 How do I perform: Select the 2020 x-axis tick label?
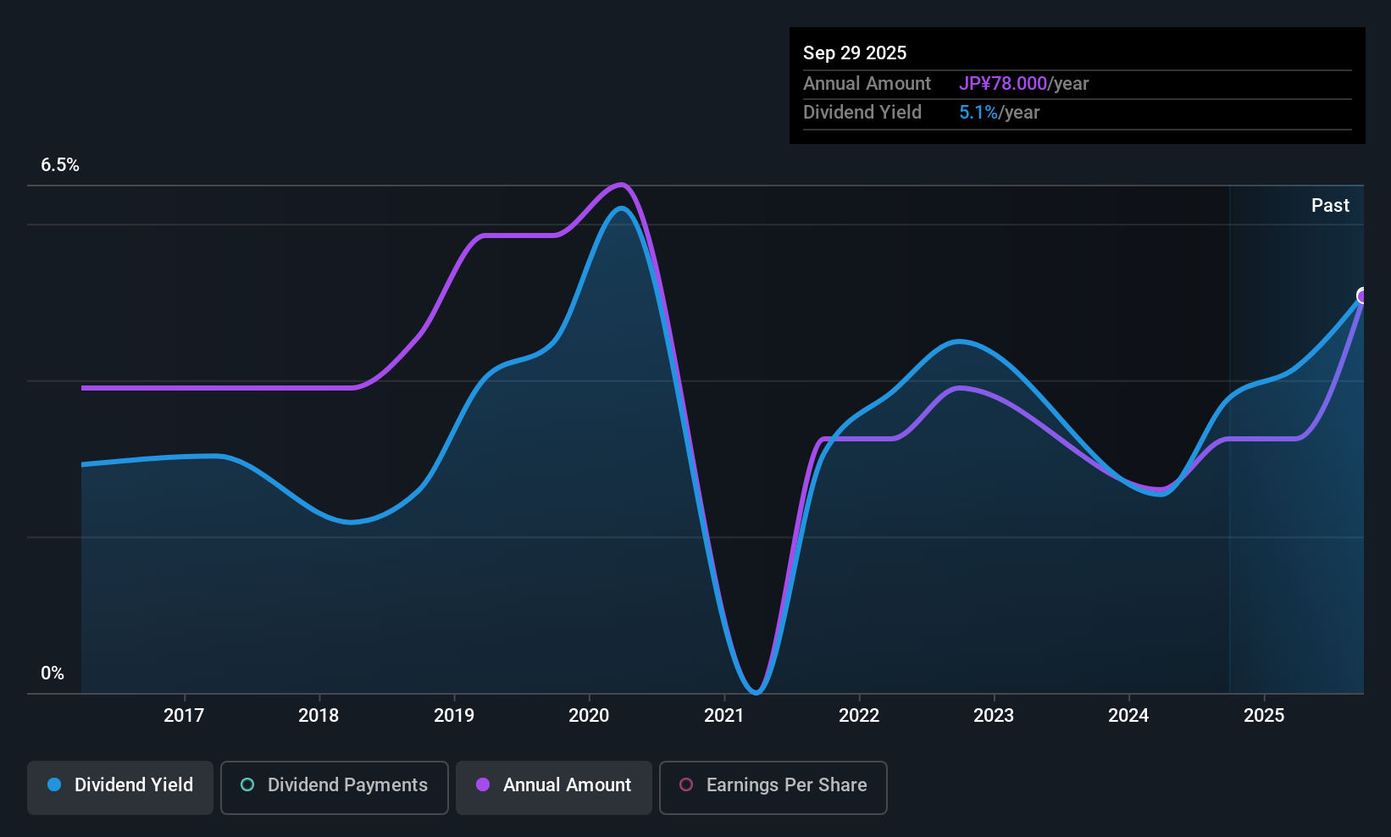589,716
